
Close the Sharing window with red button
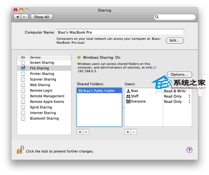[15, 10]
